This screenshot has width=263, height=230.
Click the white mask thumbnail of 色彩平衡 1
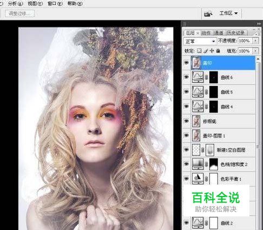(x=213, y=179)
